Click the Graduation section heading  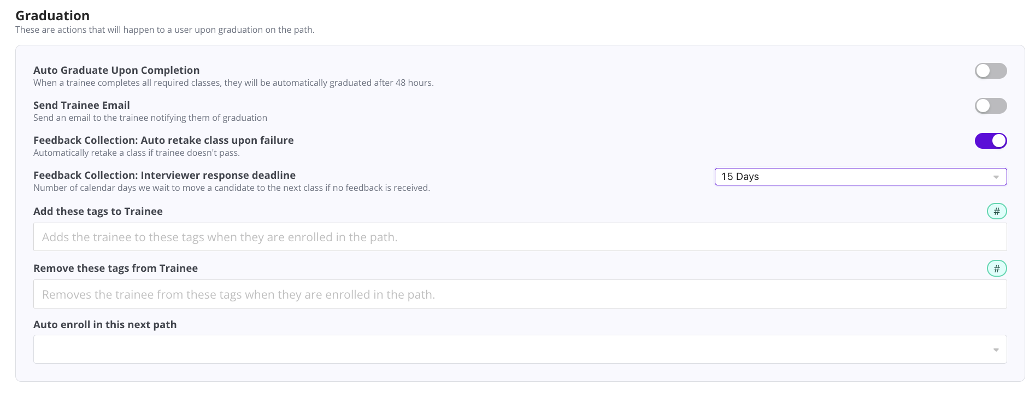click(52, 16)
